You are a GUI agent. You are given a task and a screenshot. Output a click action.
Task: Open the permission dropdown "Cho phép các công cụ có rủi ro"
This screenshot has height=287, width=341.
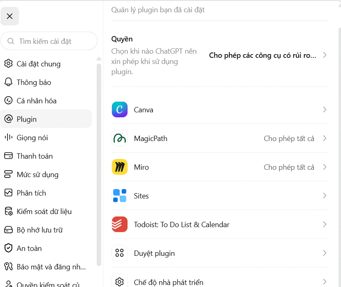(x=268, y=55)
